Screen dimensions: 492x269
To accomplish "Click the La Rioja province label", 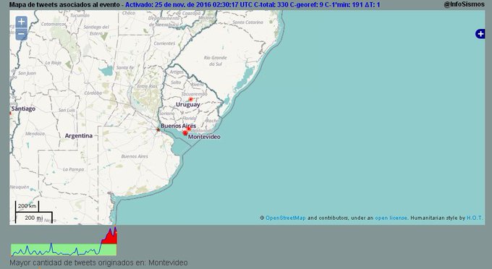I will tap(53, 63).
